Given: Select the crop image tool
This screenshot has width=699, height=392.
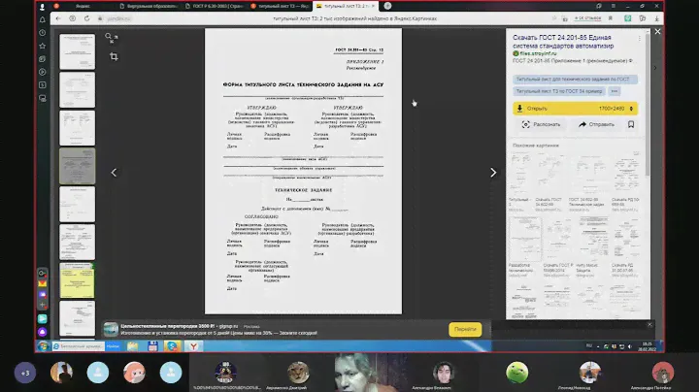Looking at the screenshot, I should pos(114,57).
